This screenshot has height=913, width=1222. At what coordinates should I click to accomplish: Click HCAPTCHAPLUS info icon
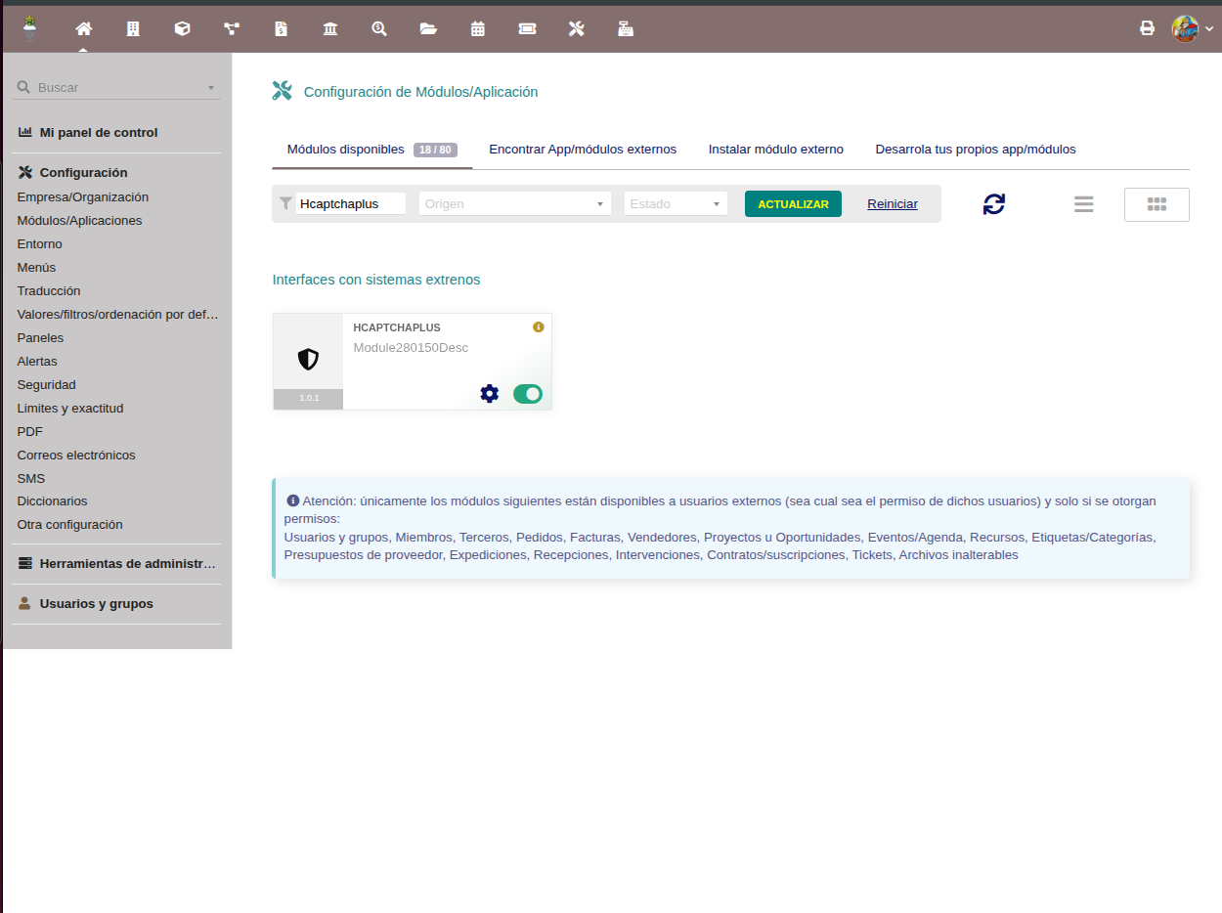[x=538, y=326]
